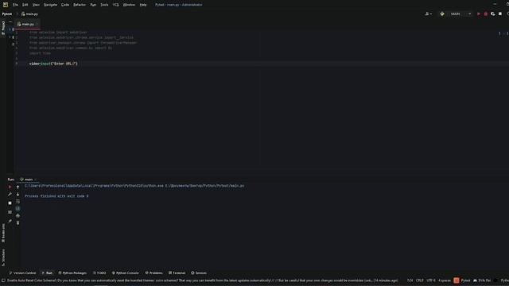Open the Project tool window sidebar
The image size is (509, 286).
click(3, 29)
